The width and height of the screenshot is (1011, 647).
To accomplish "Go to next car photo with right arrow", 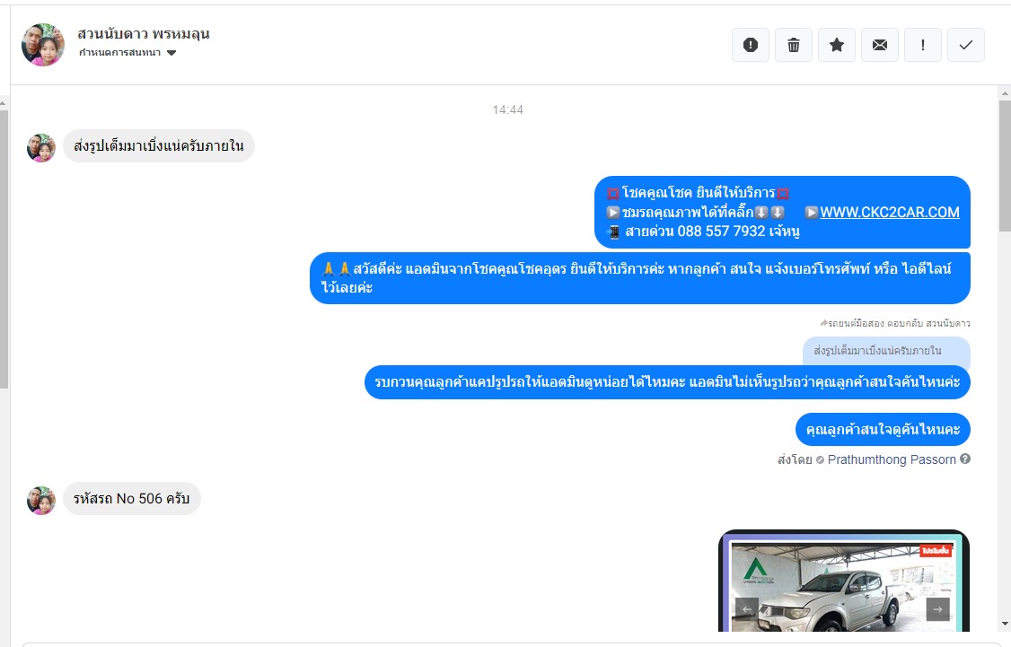I will point(937,609).
